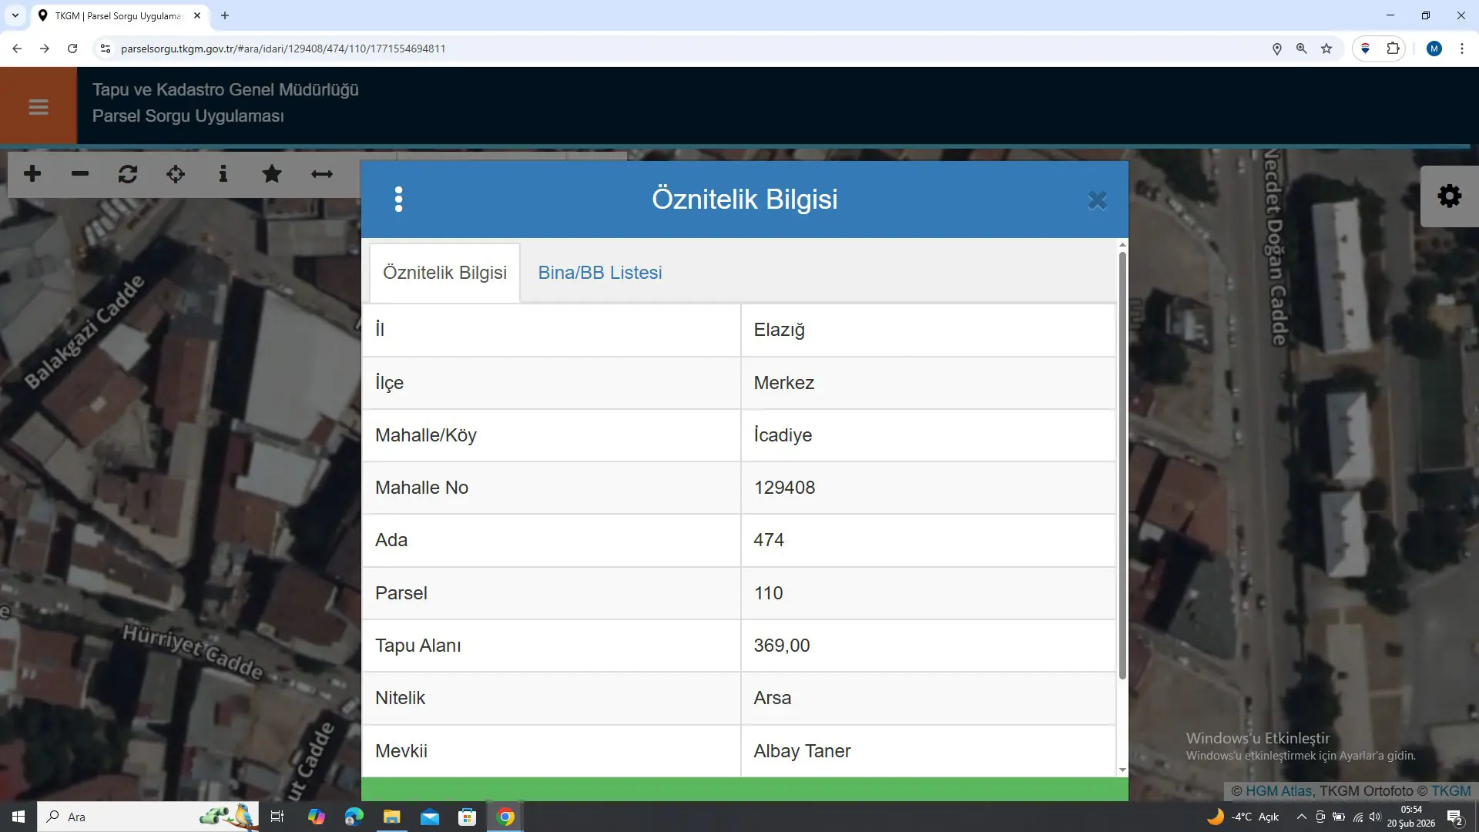Open the three-dot menu in Öznitelik Bilgisi

pos(398,200)
